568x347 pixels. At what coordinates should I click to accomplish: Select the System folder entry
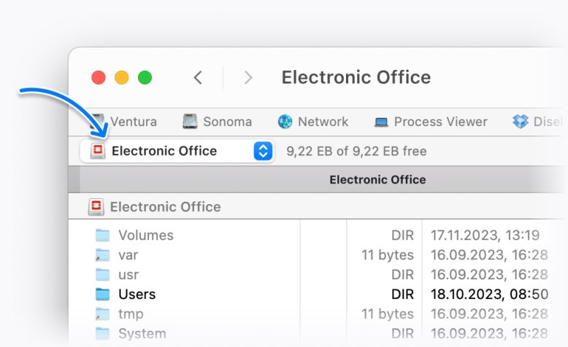[x=142, y=334]
